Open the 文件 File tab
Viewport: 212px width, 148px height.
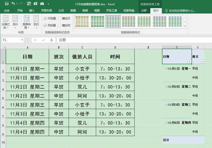7,11
